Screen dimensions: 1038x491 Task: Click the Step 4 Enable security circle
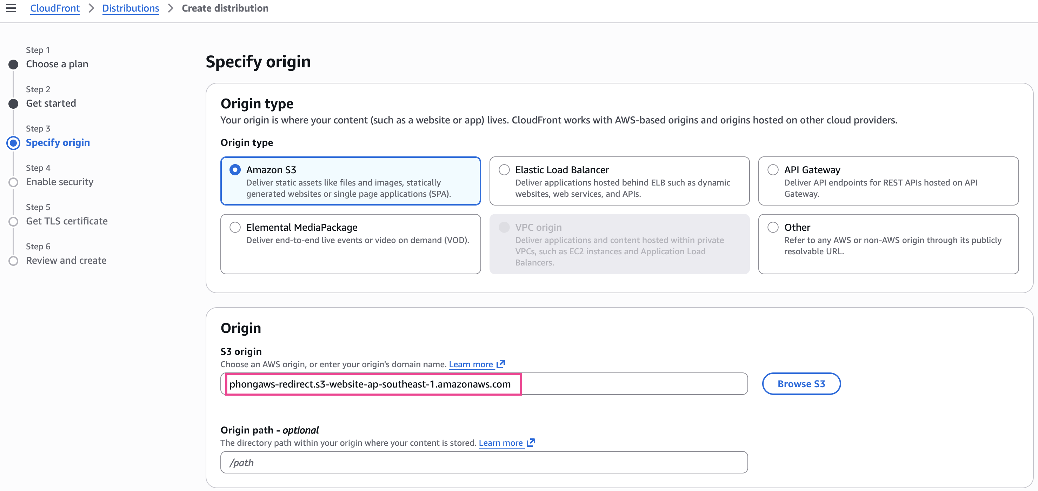click(x=13, y=182)
